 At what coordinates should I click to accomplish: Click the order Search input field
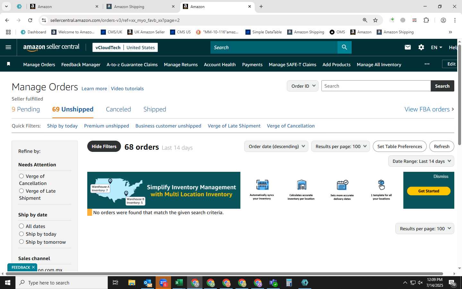376,86
